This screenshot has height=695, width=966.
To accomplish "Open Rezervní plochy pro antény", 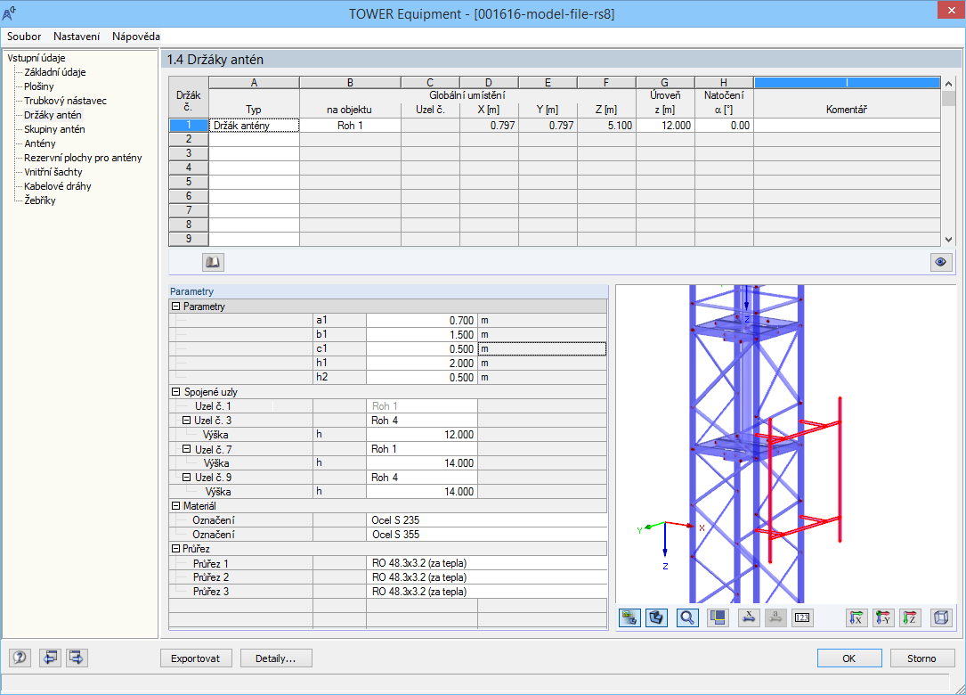I will pos(83,158).
